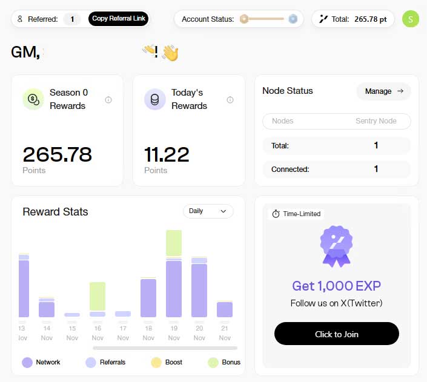Click the chart horizontal scrollbar
Viewport: 427px width, 382px height.
click(x=165, y=348)
